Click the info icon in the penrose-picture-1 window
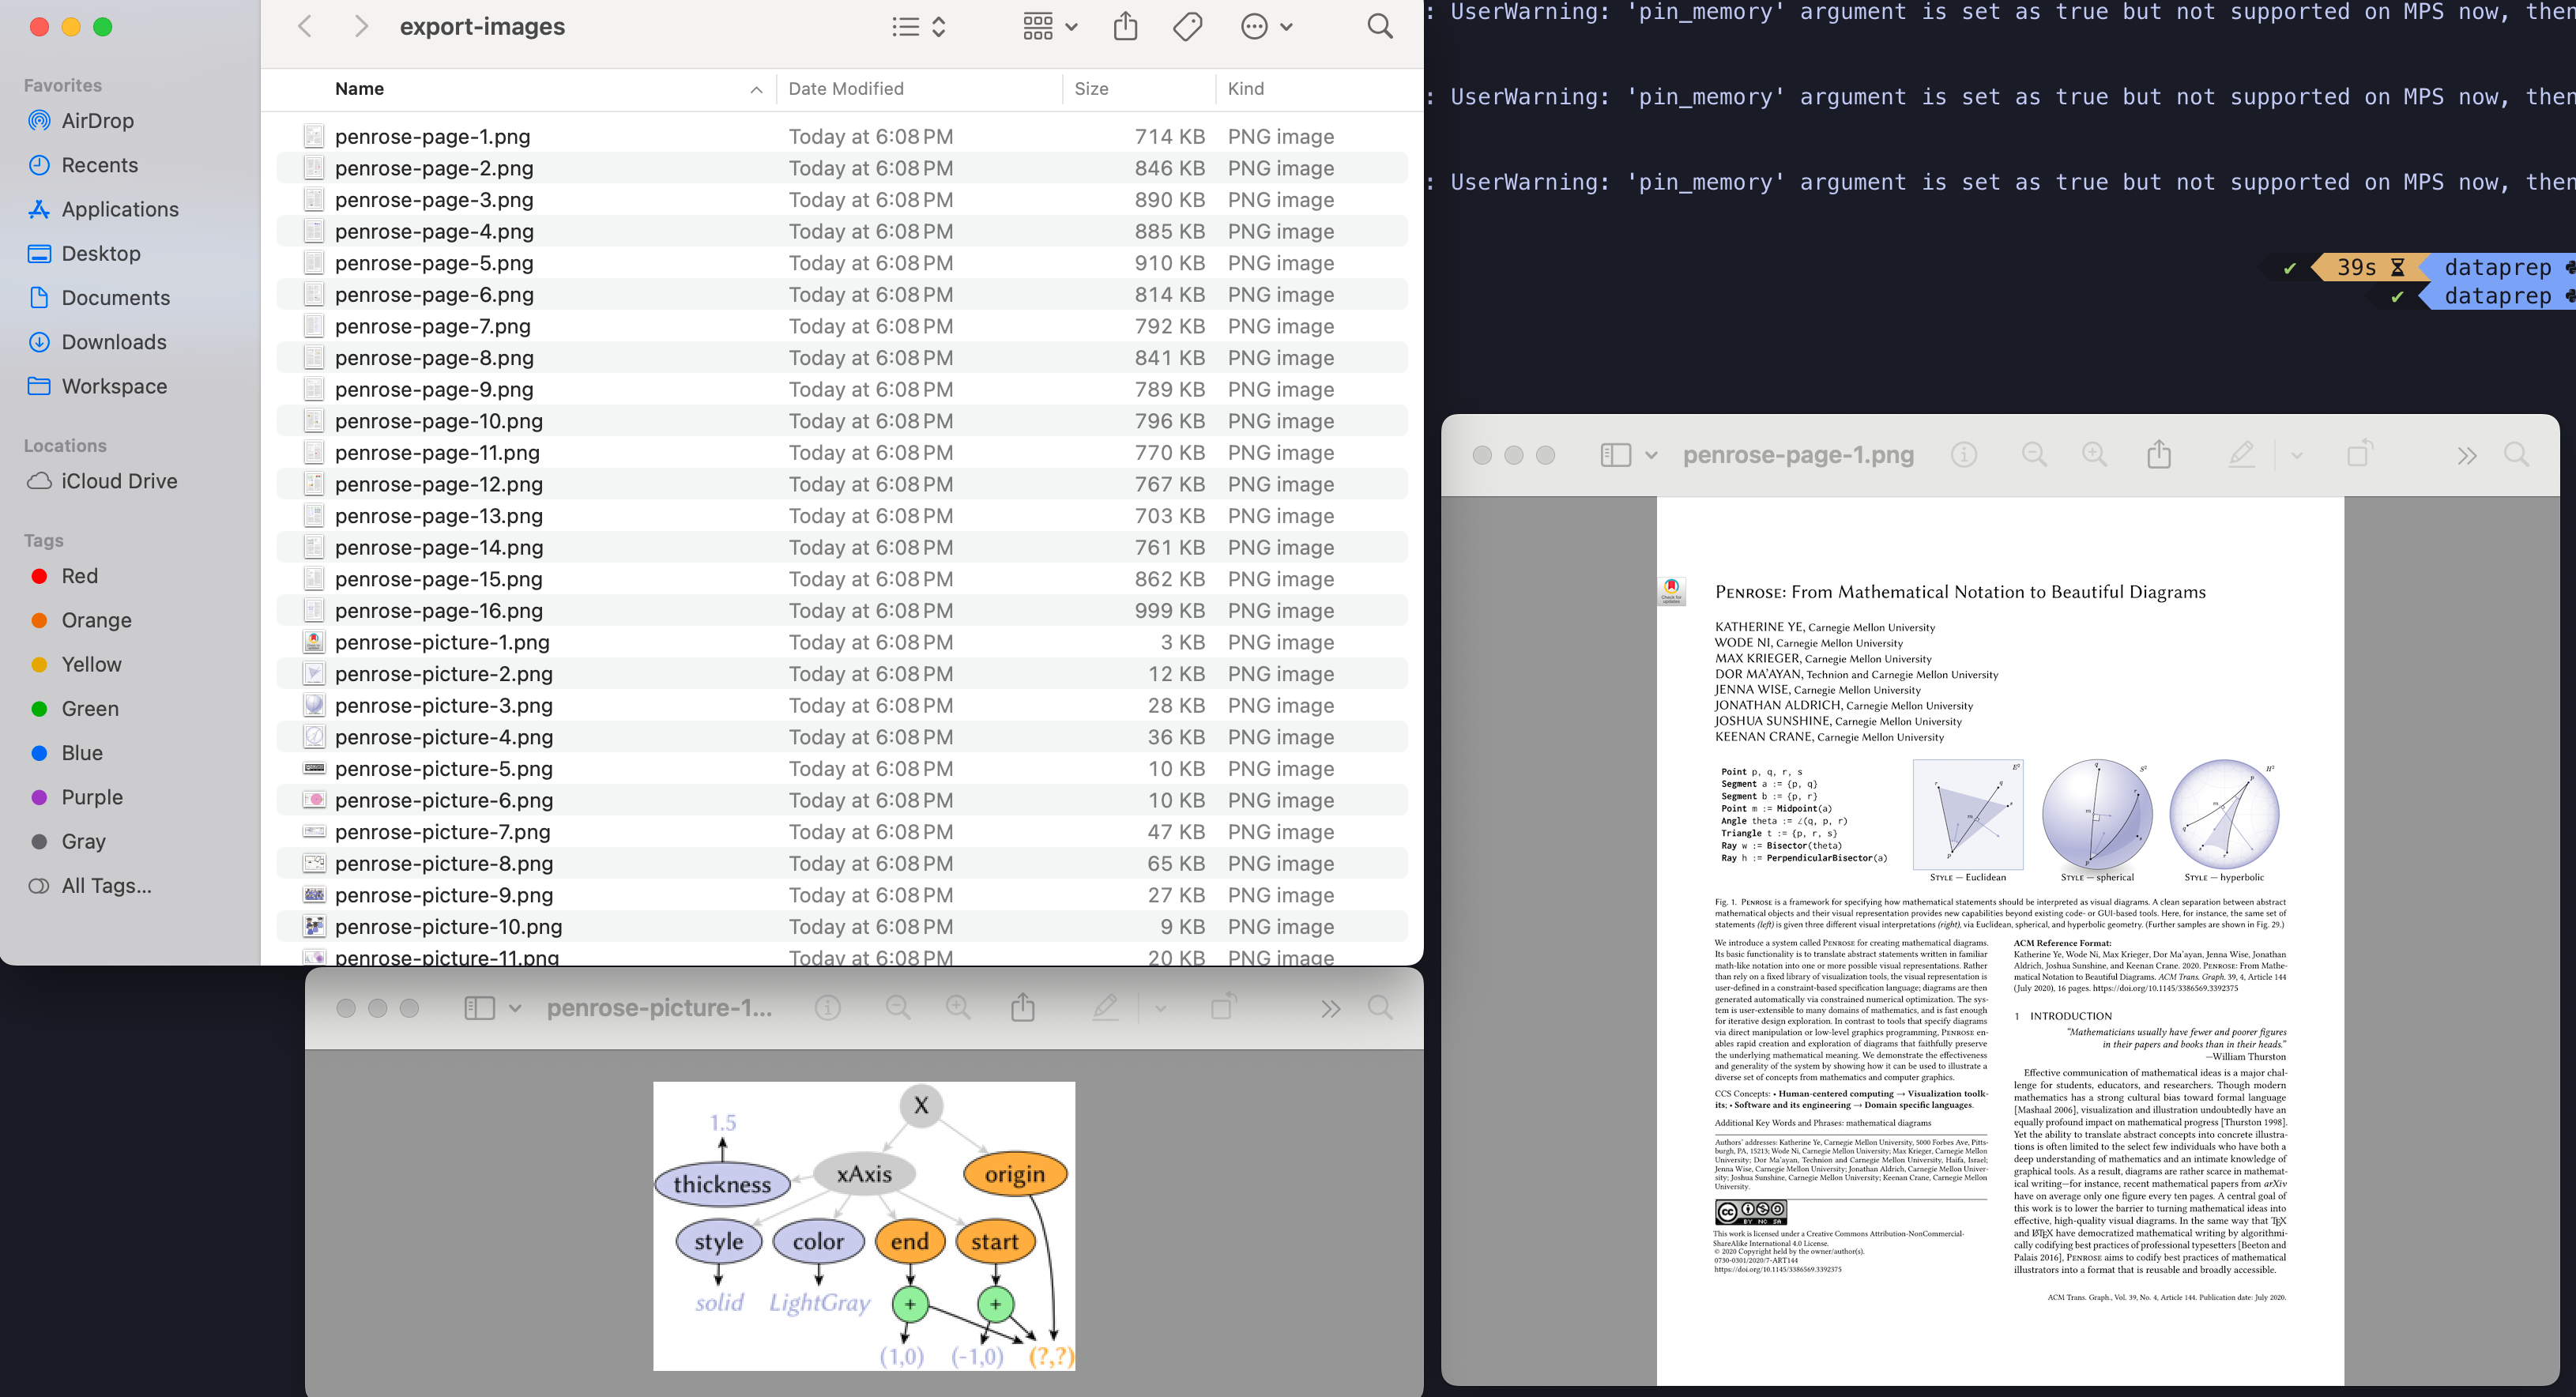Screen dimensions: 2576x1397 (x=828, y=1008)
